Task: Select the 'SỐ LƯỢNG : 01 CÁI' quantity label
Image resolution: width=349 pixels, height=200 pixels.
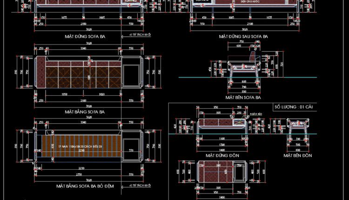Action: click(294, 107)
